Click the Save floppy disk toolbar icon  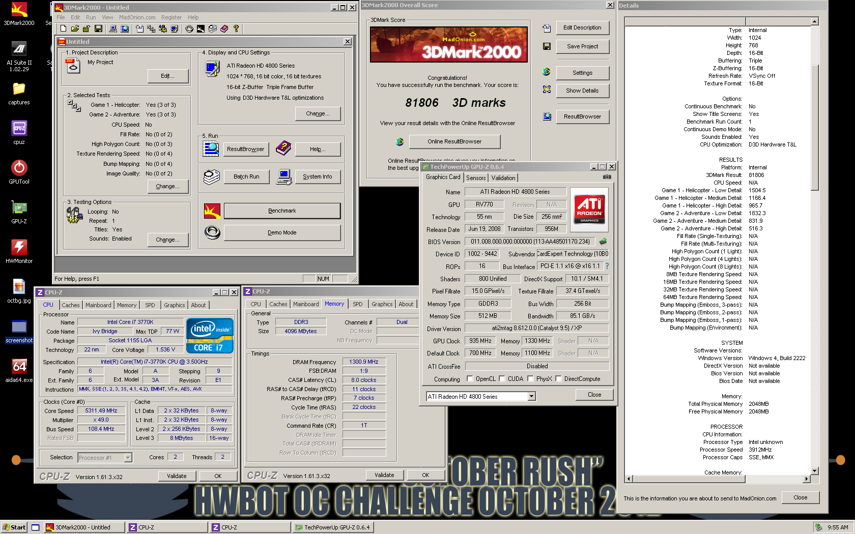(99, 29)
